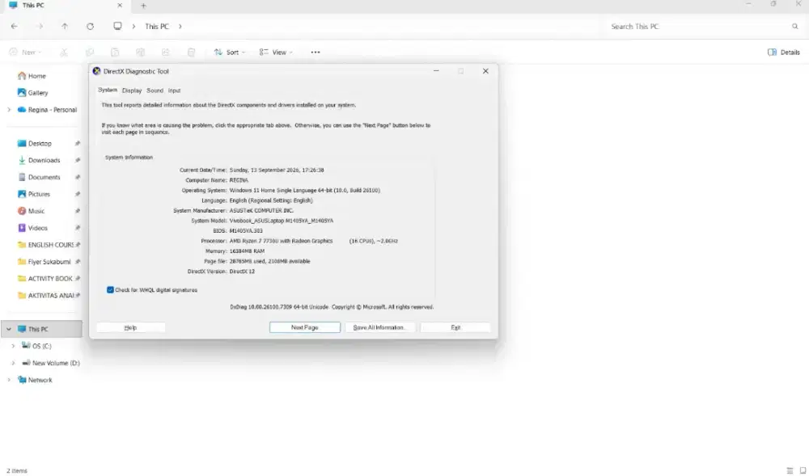Click the Cut scissors icon in toolbar
809x476 pixels.
click(x=64, y=52)
